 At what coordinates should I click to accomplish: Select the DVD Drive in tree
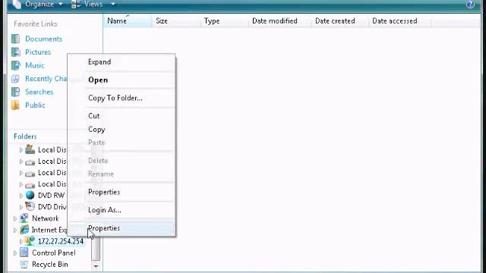pyautogui.click(x=52, y=207)
